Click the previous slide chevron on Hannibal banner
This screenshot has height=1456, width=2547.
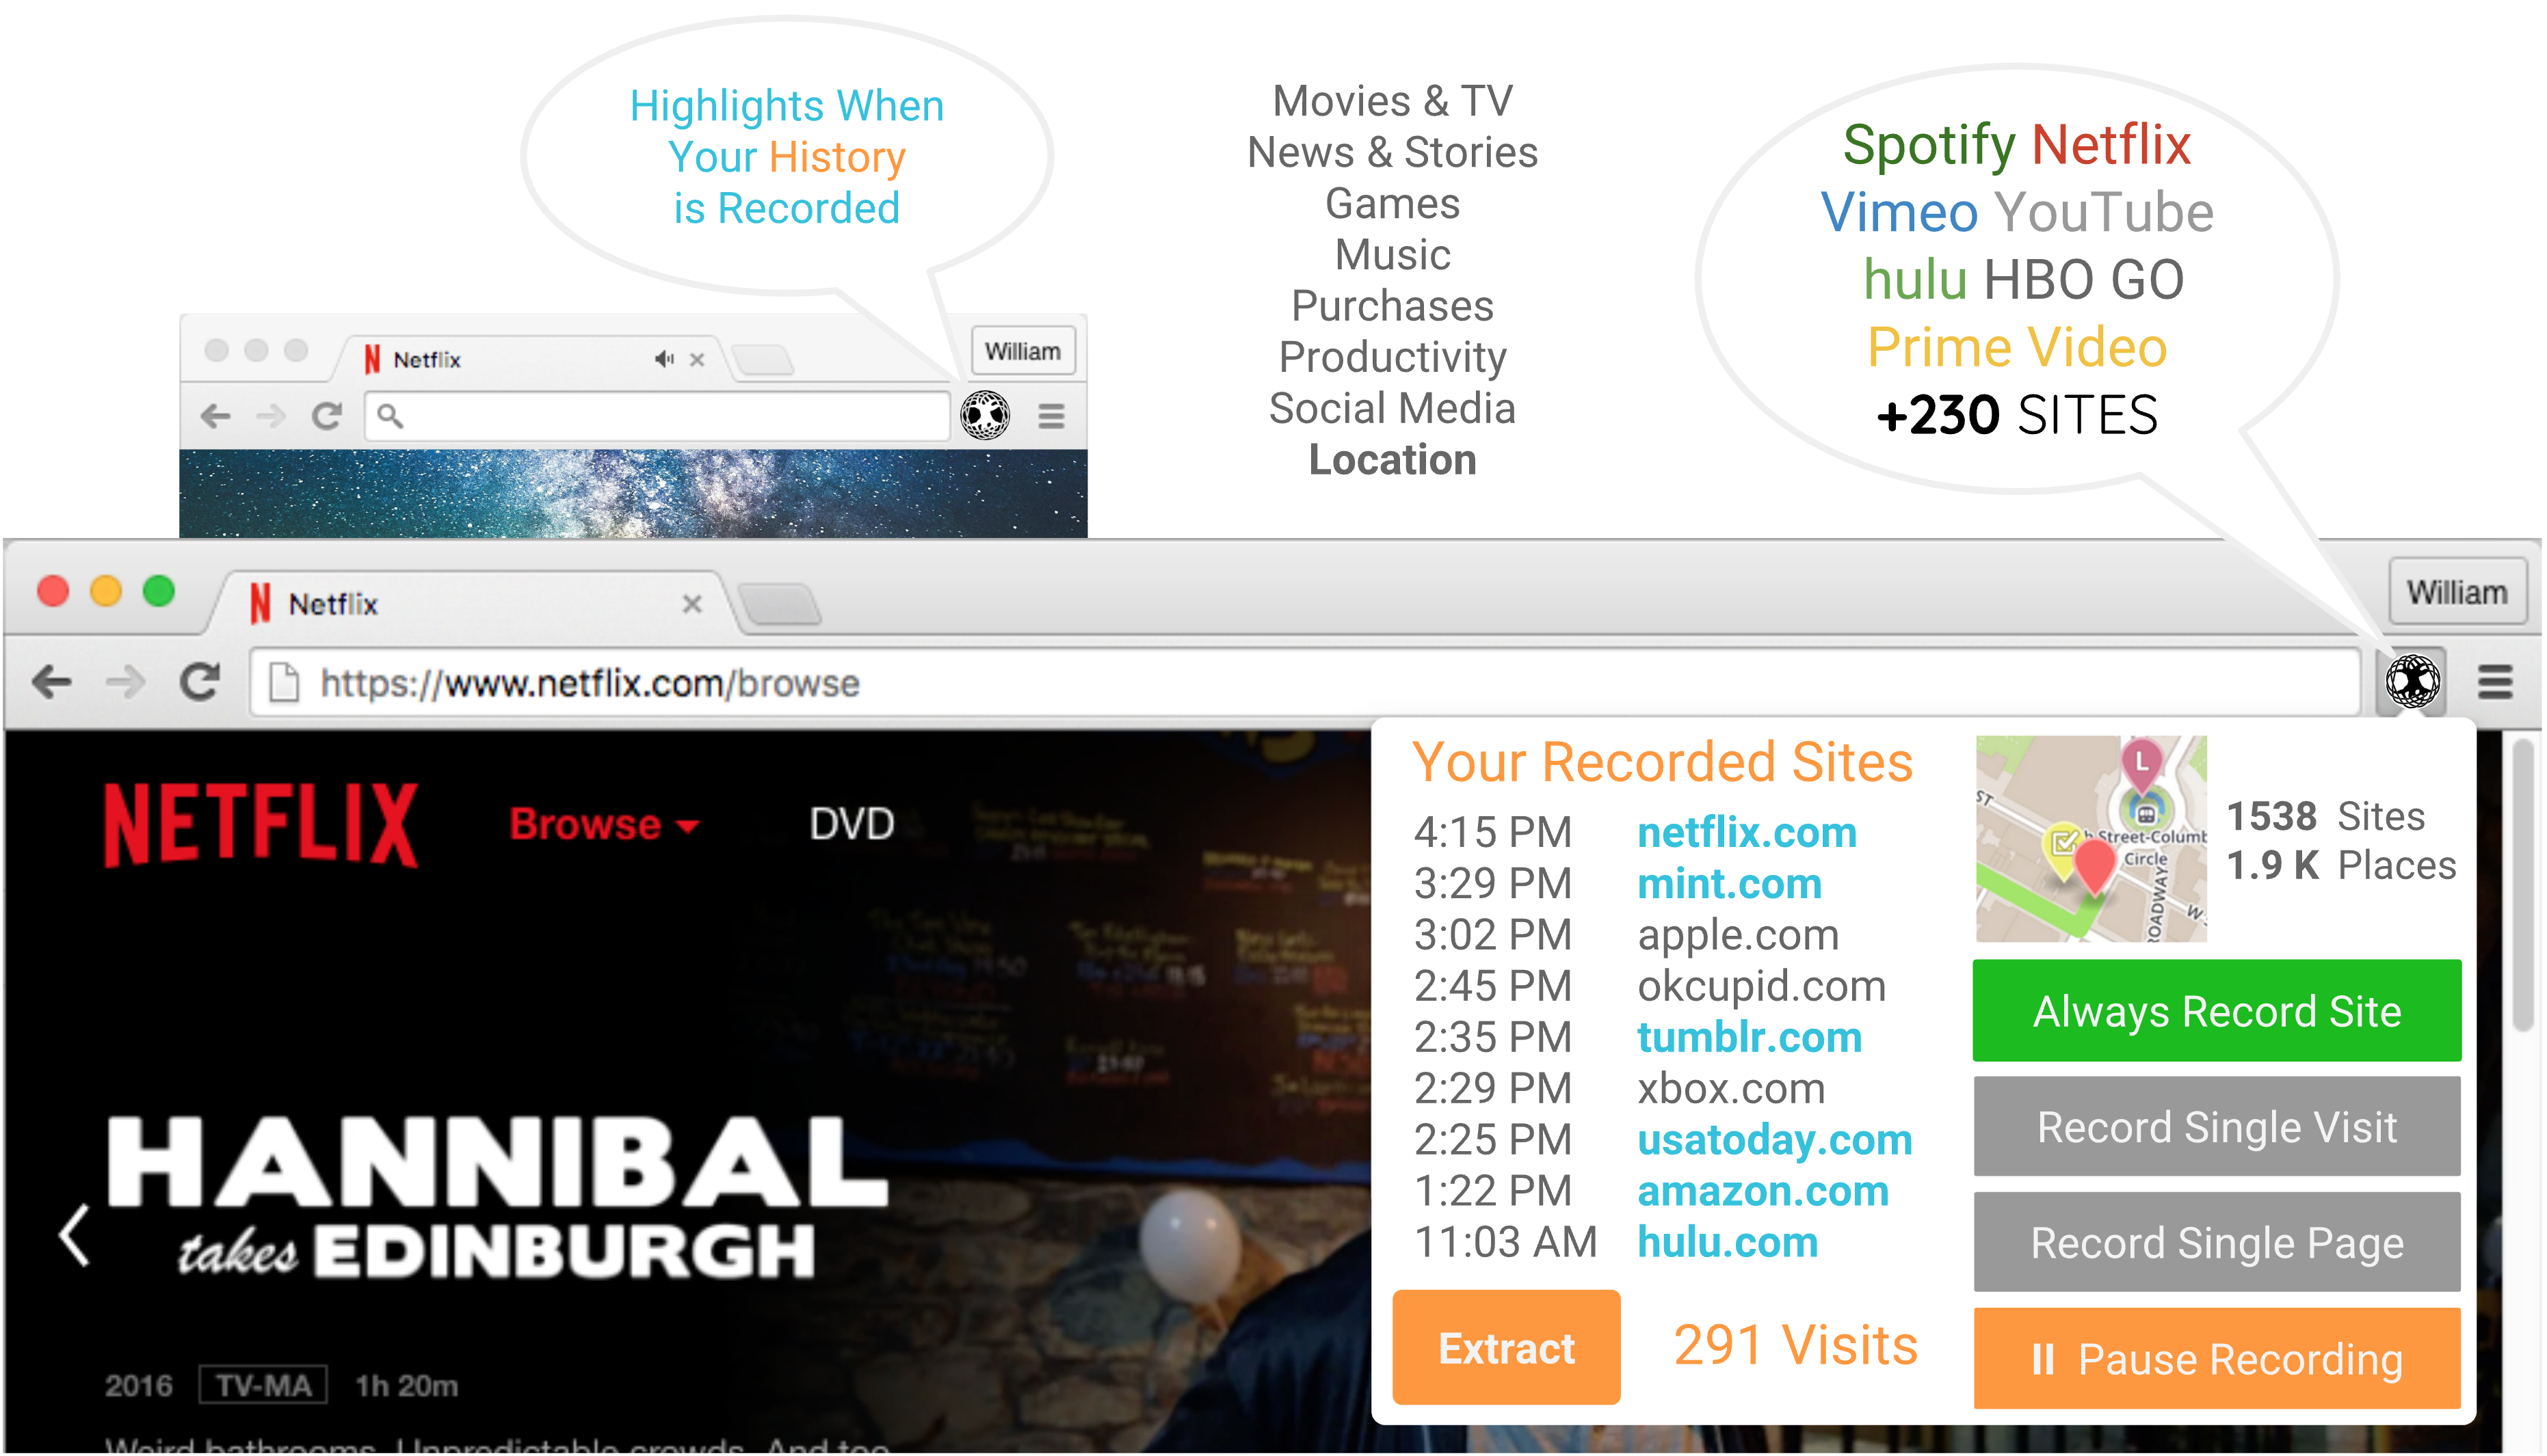(x=75, y=1236)
